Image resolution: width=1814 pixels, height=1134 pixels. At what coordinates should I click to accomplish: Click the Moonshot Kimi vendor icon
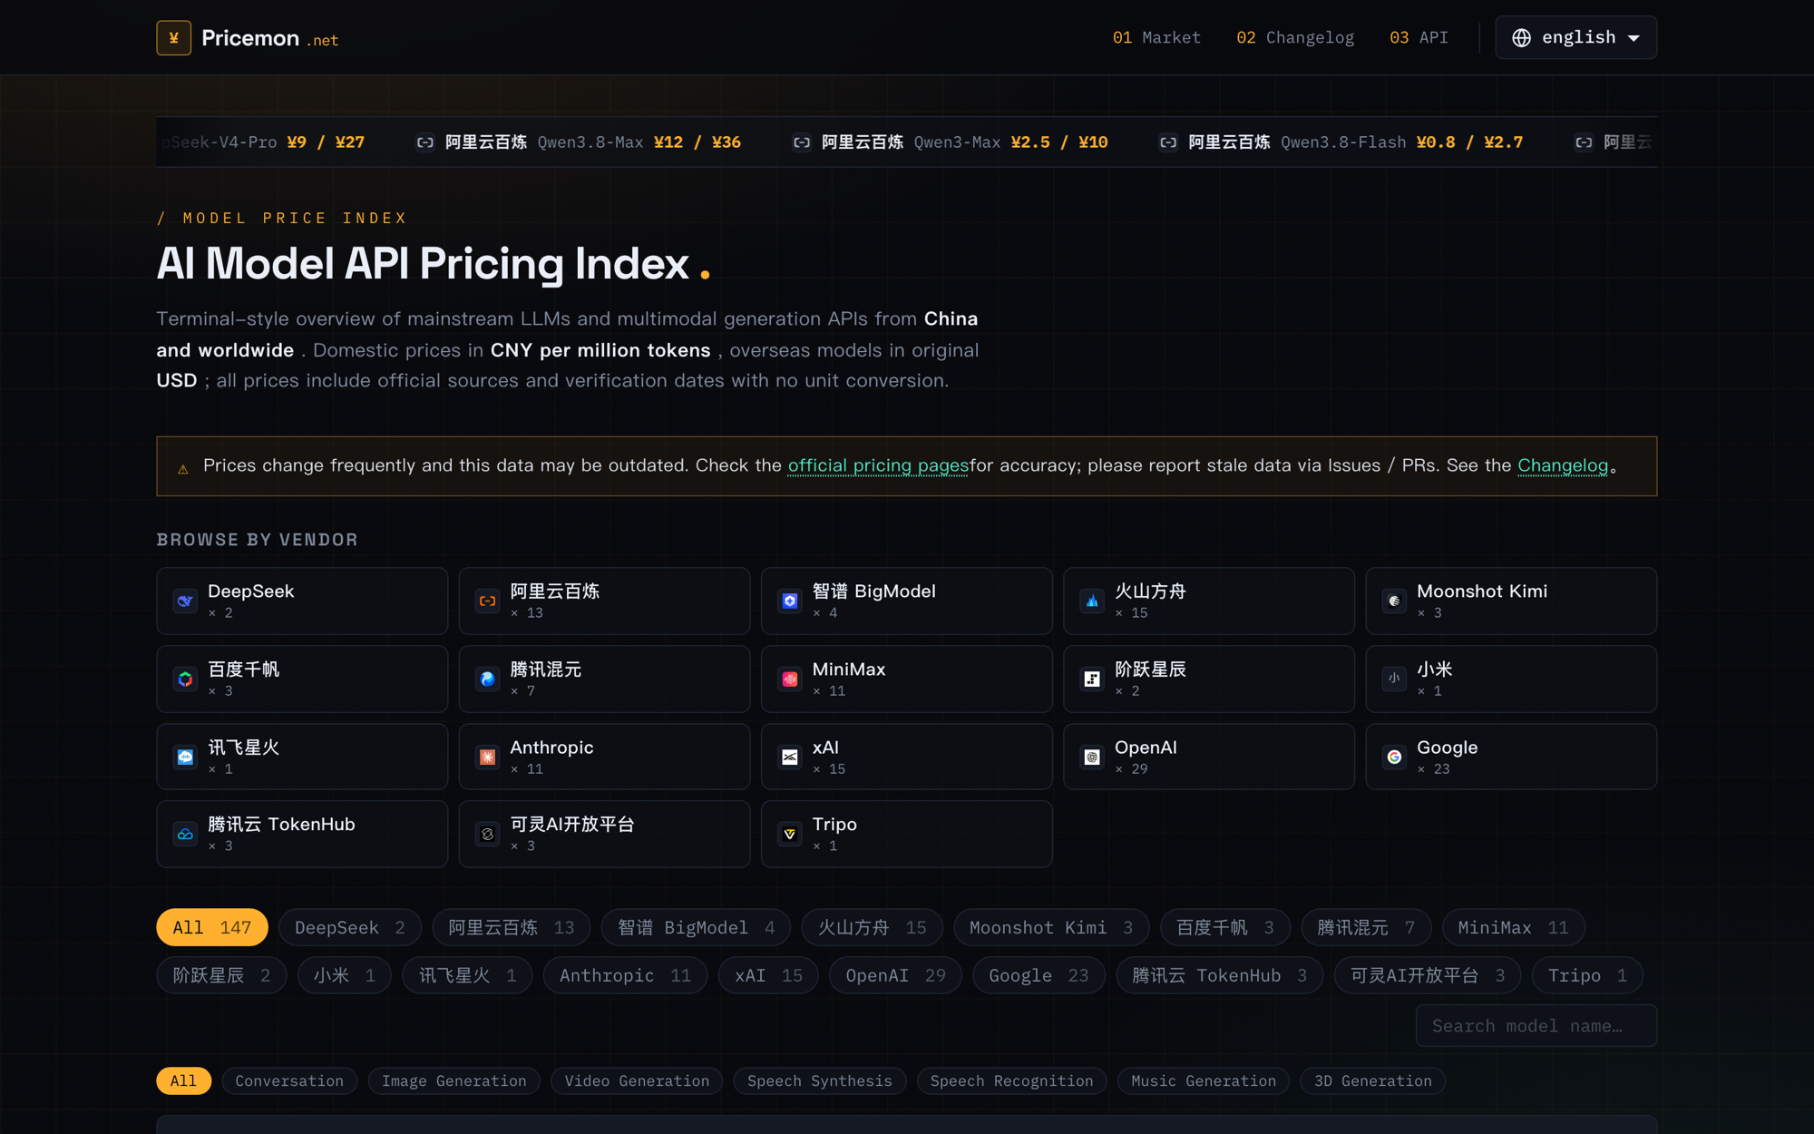(1394, 601)
